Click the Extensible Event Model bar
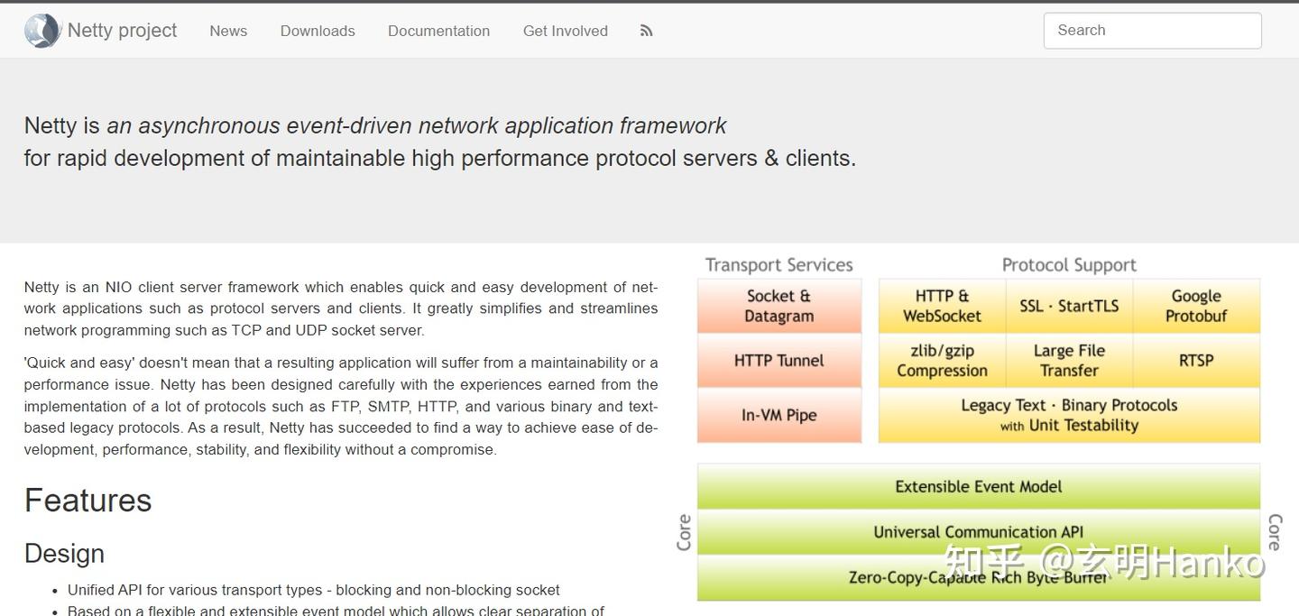The width and height of the screenshot is (1299, 616). (979, 486)
